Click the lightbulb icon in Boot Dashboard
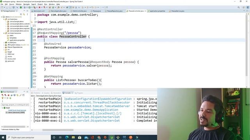This screenshot has width=250, height=140. pos(3,98)
